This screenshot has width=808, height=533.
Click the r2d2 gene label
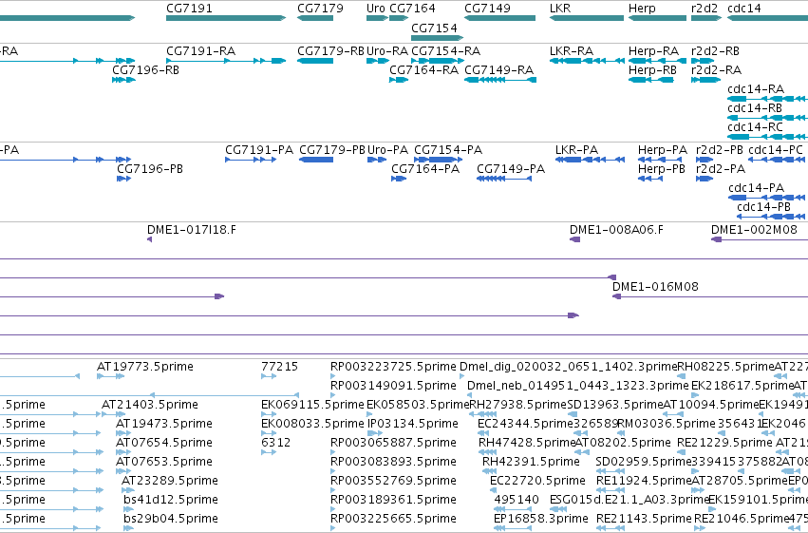click(705, 9)
